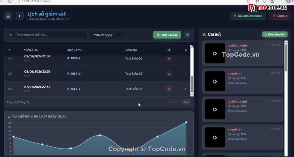Click subject Test Biểu Đồ in row #6

(134, 59)
